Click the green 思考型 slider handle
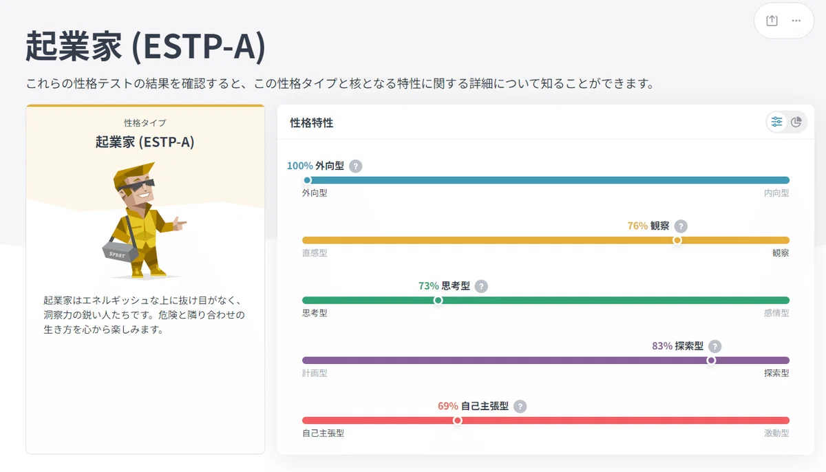826x472 pixels. click(x=438, y=300)
